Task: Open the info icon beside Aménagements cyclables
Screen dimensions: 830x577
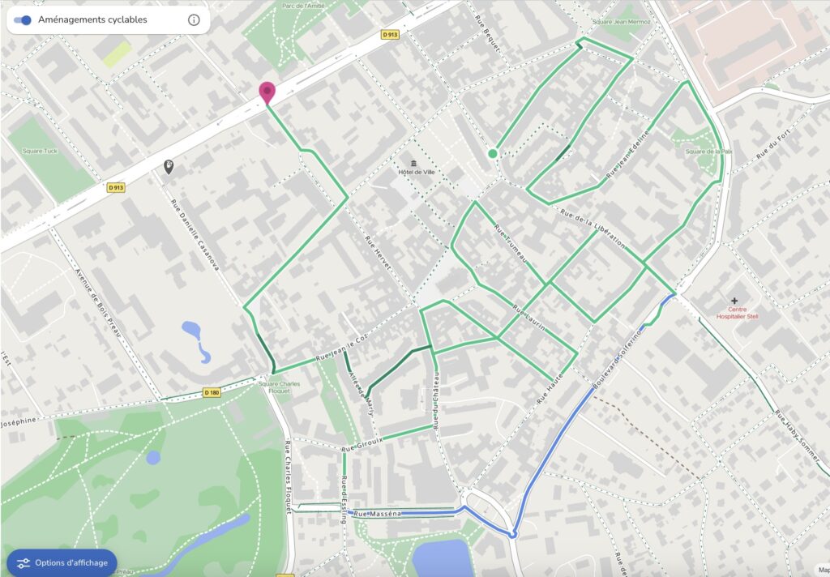Action: click(194, 20)
